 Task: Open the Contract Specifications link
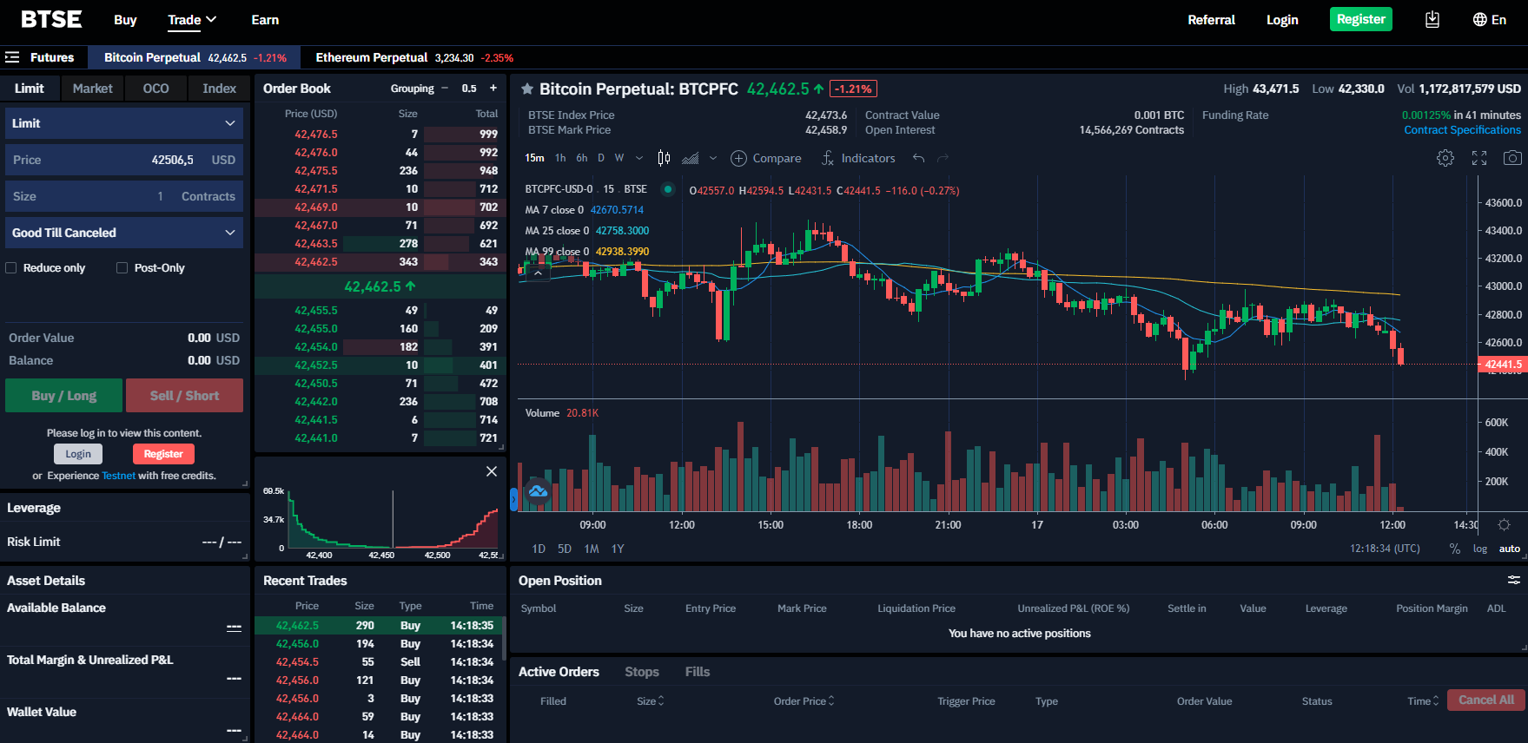[1462, 130]
